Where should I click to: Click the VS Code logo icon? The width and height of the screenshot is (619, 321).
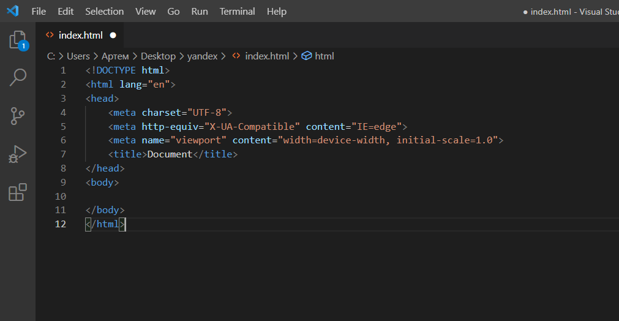[13, 11]
